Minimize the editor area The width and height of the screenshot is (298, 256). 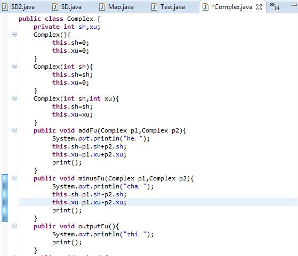pyautogui.click(x=294, y=5)
